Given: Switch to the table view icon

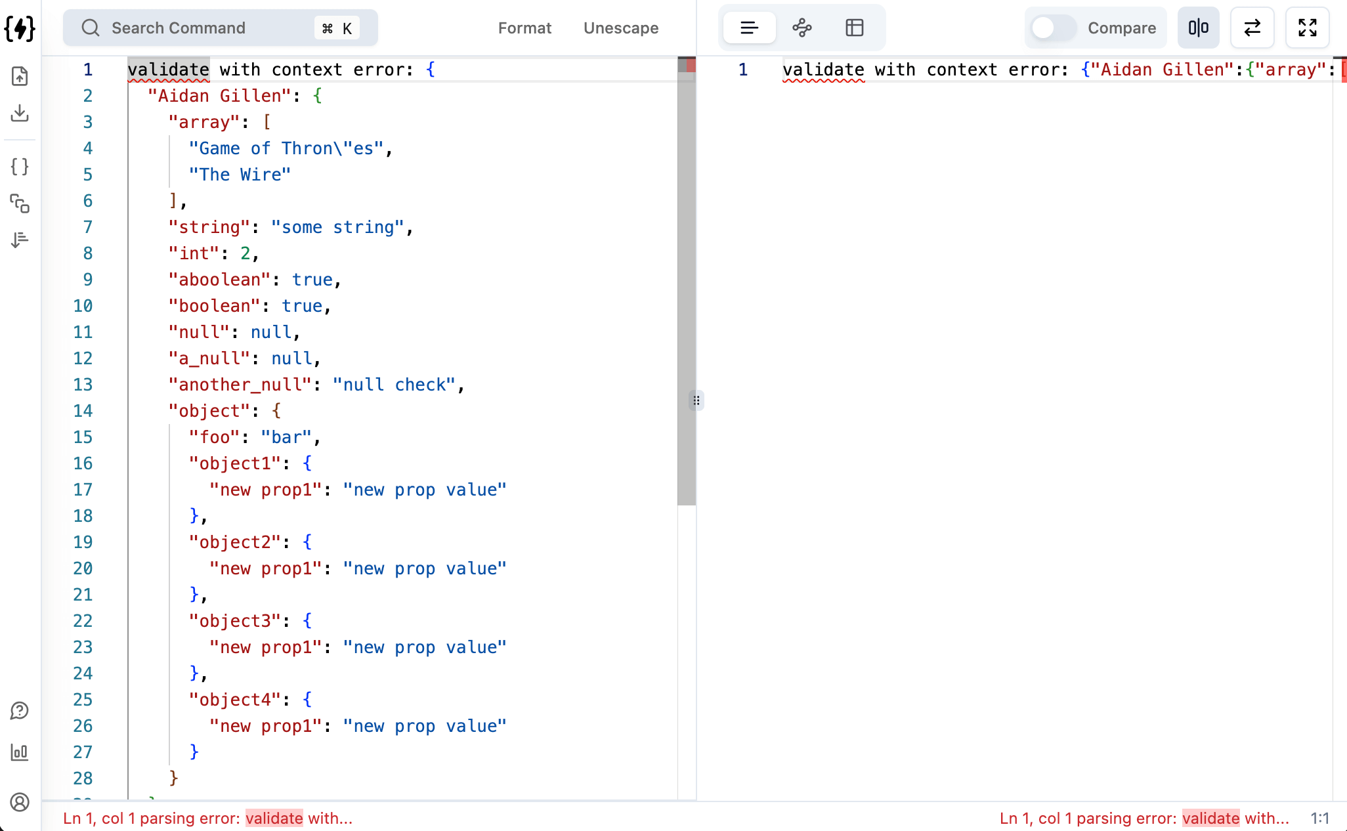Looking at the screenshot, I should (854, 28).
